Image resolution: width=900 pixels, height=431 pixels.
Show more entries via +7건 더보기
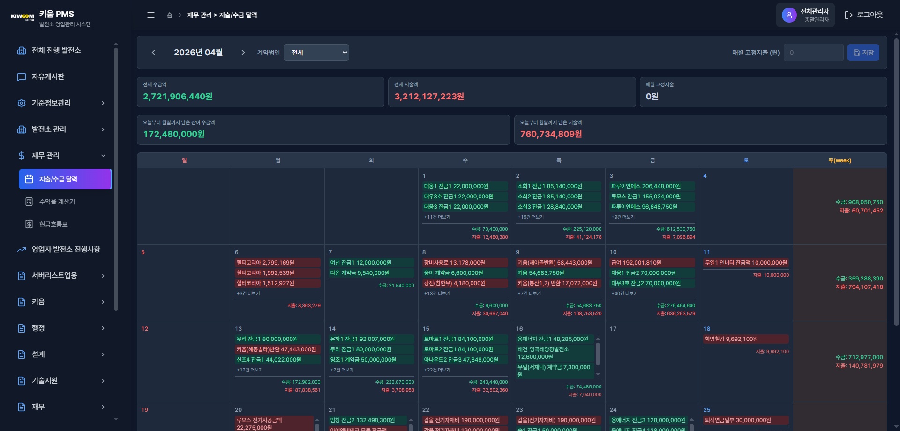coord(529,294)
